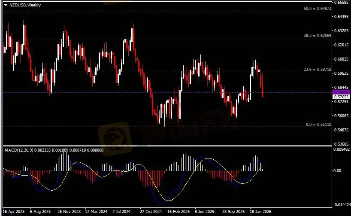Click the 27 Oct 2024 date label

(x=150, y=212)
